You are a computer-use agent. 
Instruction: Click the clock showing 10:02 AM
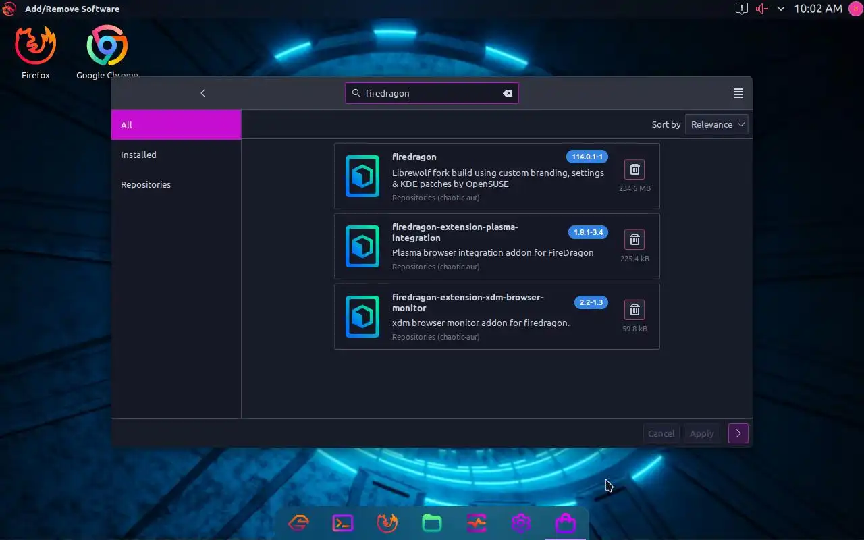coord(818,9)
